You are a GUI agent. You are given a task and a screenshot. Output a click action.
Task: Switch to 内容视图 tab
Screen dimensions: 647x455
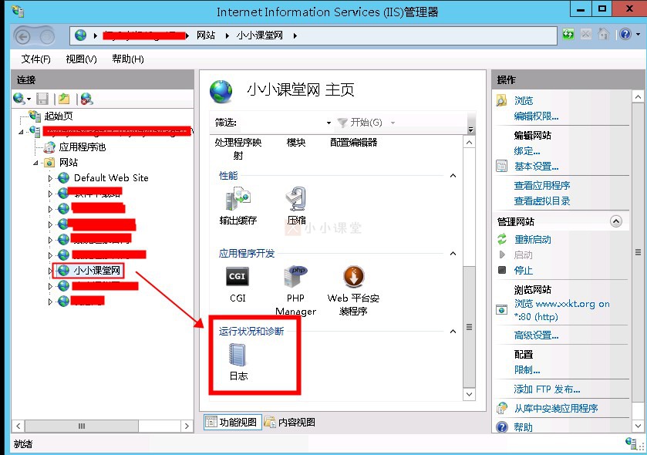coord(290,422)
